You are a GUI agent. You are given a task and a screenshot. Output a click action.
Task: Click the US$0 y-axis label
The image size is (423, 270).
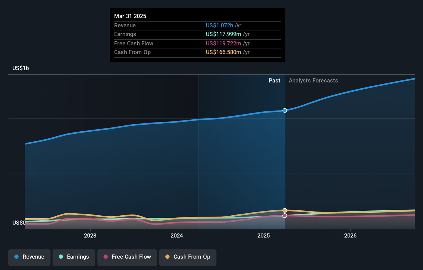click(x=19, y=223)
